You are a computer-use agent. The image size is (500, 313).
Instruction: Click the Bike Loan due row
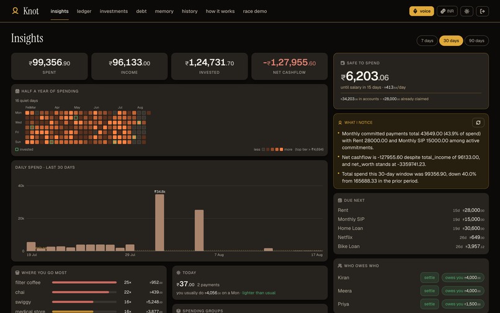point(411,247)
